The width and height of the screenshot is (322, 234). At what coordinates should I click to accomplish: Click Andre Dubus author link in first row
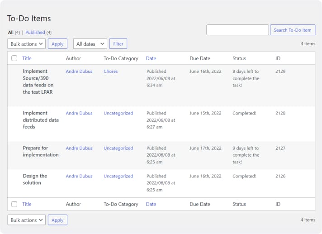point(79,72)
